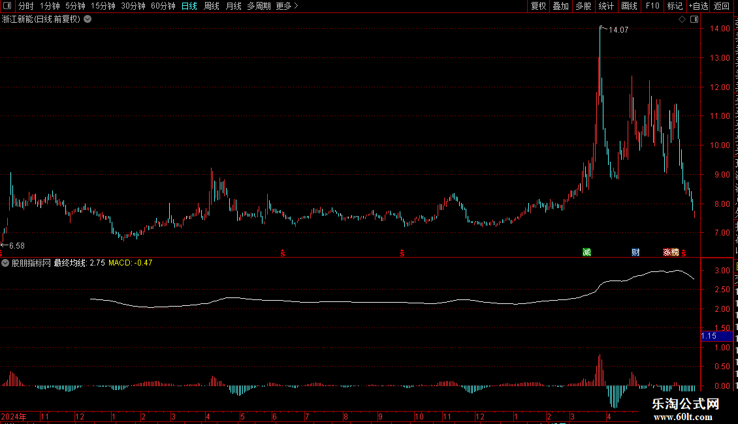Open the 多股 multi-stock view
Image resolution: width=738 pixels, height=424 pixels.
click(584, 6)
